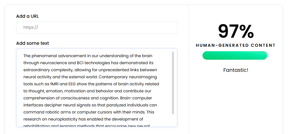Click the unfilled end of the progress bar
Screen dimensions: 290x134
tap(268, 55)
